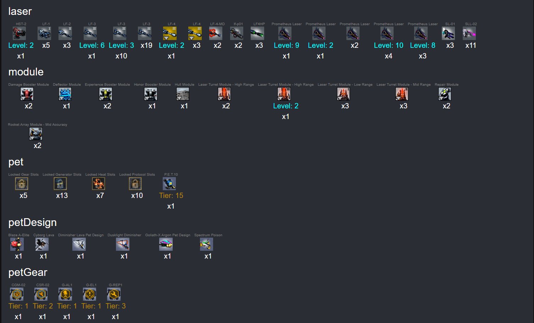
Task: Select the SL-01 laser icon
Action: pyautogui.click(x=449, y=33)
